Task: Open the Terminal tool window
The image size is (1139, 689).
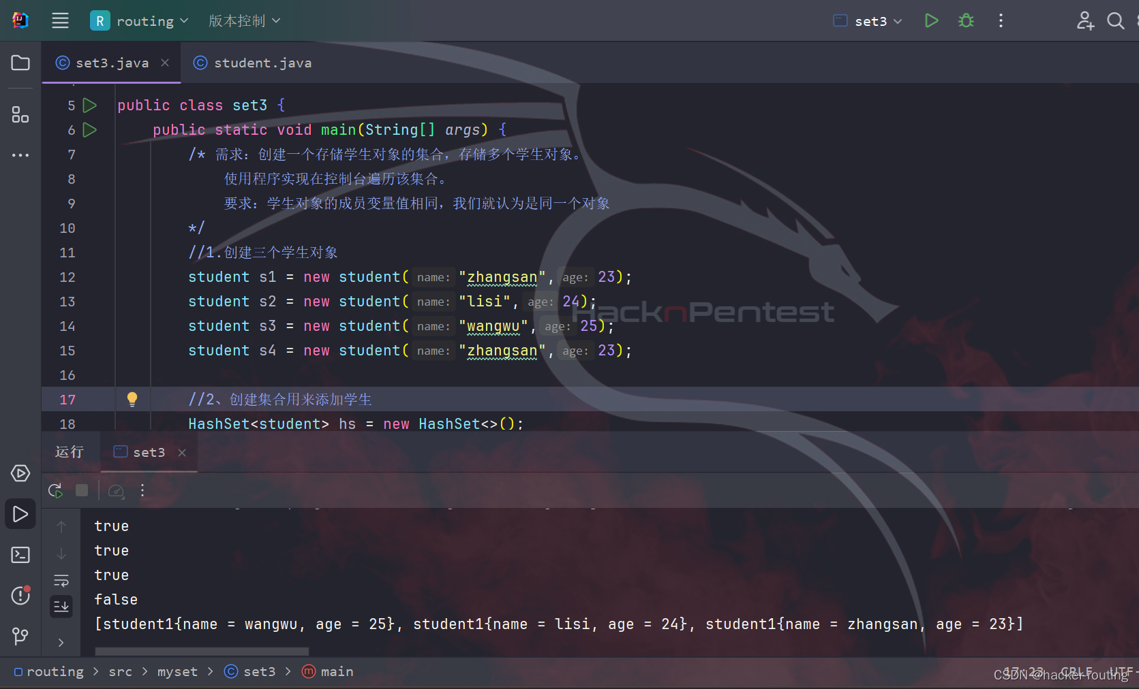Action: [x=20, y=555]
